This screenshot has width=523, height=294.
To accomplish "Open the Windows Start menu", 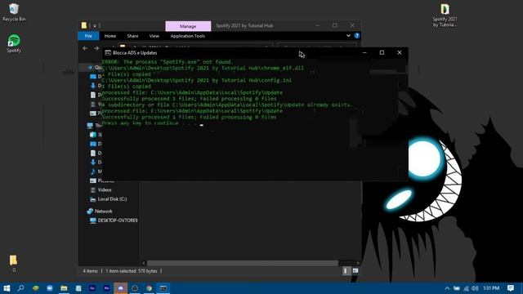I will tap(7, 288).
